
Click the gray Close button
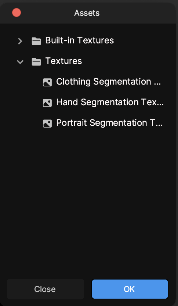pos(46,289)
